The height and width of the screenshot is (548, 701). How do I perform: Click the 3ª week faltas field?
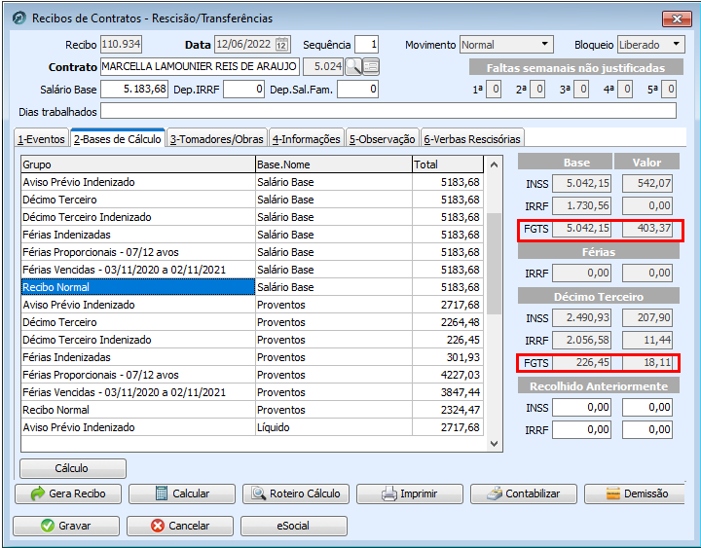pyautogui.click(x=581, y=90)
